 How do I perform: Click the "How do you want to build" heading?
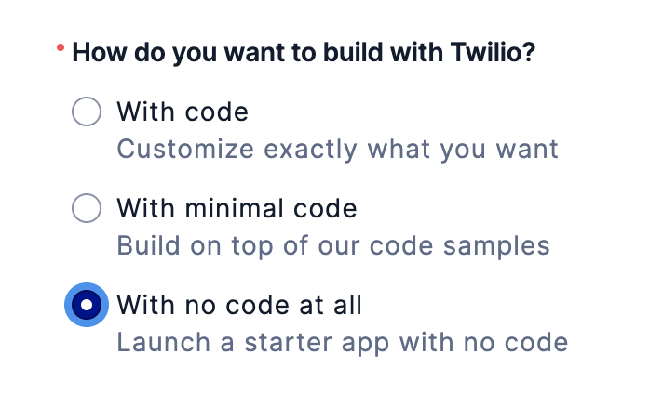click(x=304, y=53)
